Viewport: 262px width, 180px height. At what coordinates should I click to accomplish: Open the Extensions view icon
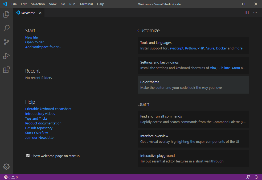pos(6,70)
